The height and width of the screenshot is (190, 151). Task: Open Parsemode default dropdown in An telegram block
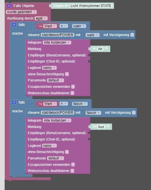(x=56, y=80)
